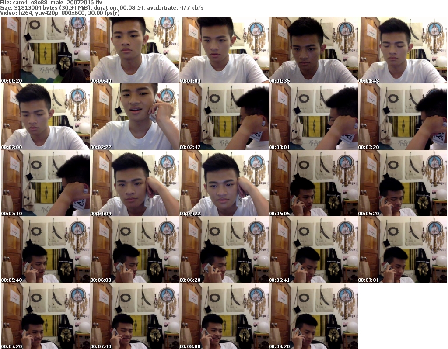This screenshot has width=448, height=349.
Task: Open the thumbnail stamped 00:02:22
Action: click(135, 117)
